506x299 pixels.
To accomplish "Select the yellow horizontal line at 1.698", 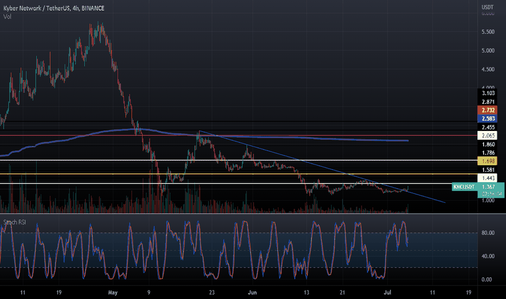I will coord(238,174).
